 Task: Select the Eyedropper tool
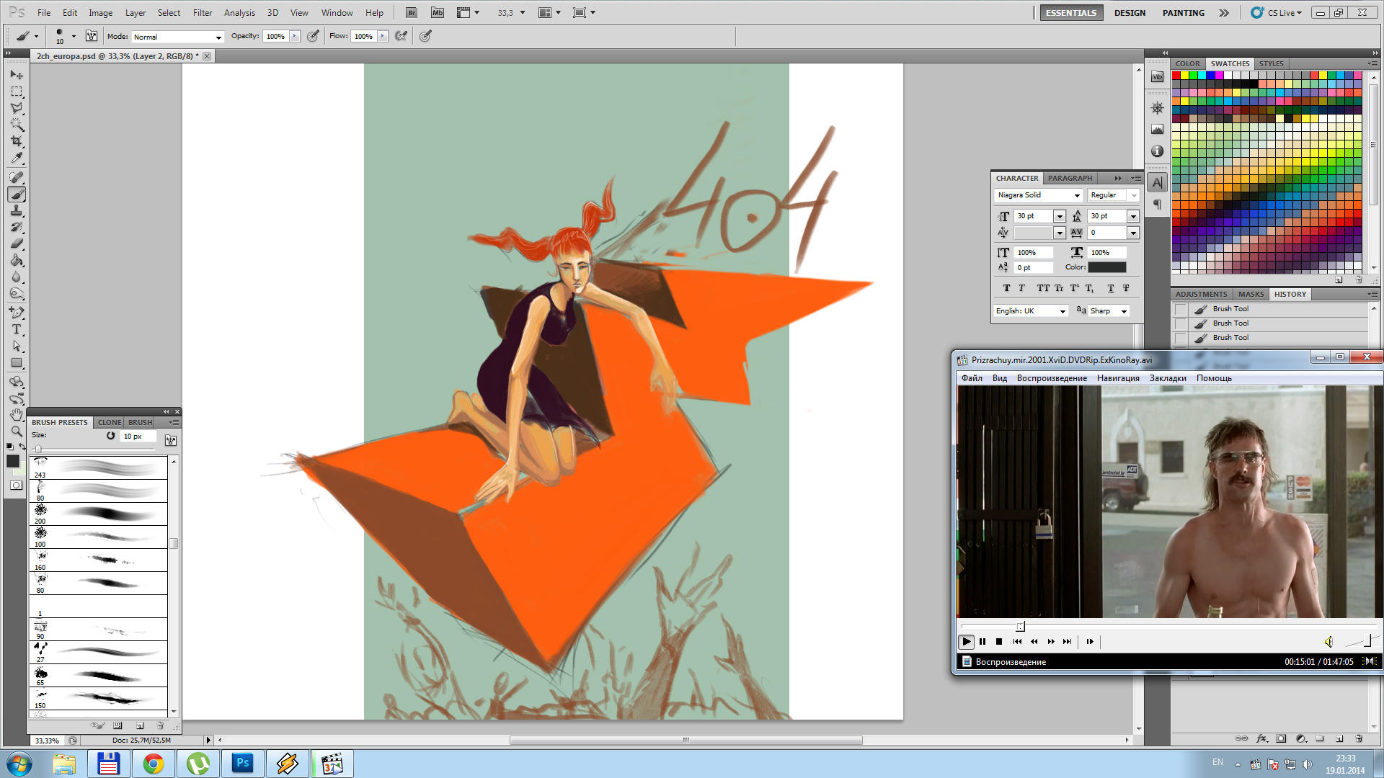[x=17, y=158]
